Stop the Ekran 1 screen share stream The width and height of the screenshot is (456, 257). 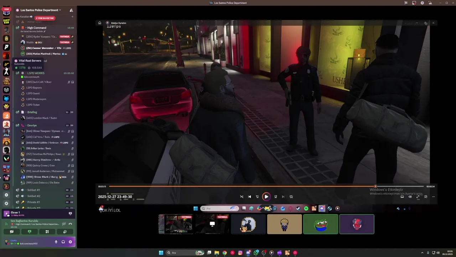70,213
